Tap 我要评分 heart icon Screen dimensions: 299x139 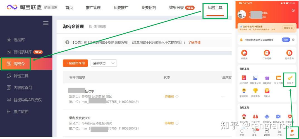tap(290, 116)
